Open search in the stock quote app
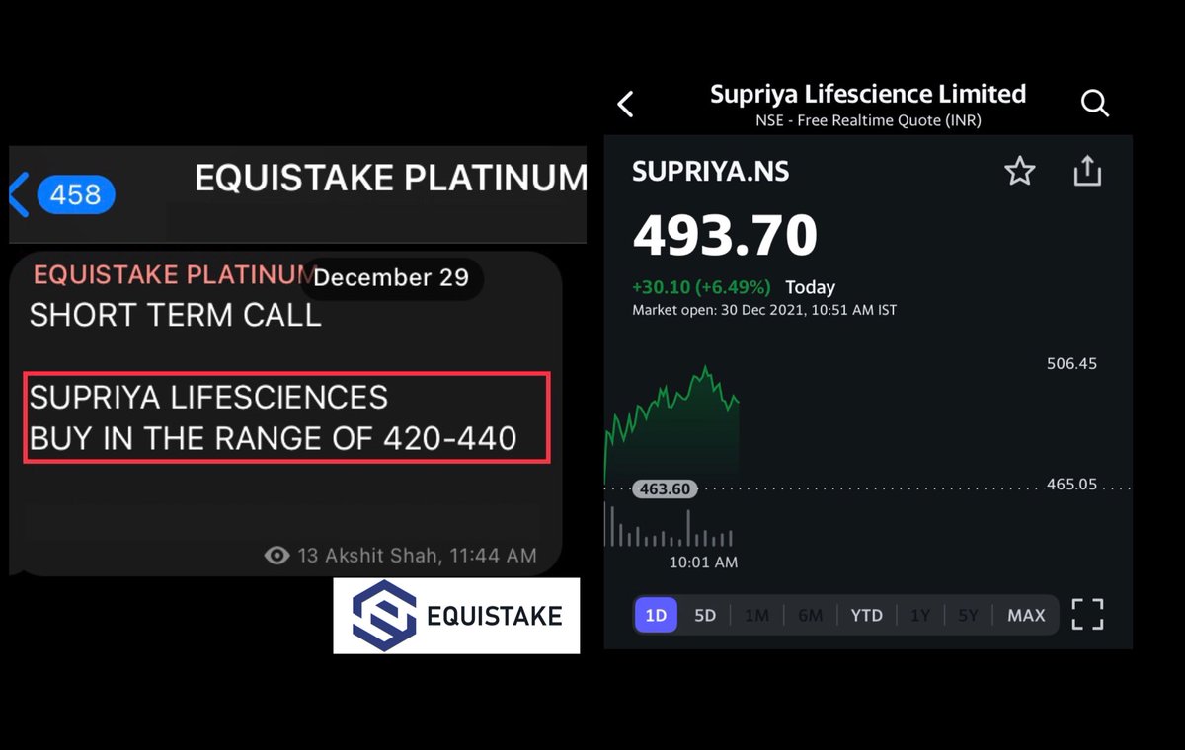This screenshot has height=750, width=1185. coord(1095,103)
